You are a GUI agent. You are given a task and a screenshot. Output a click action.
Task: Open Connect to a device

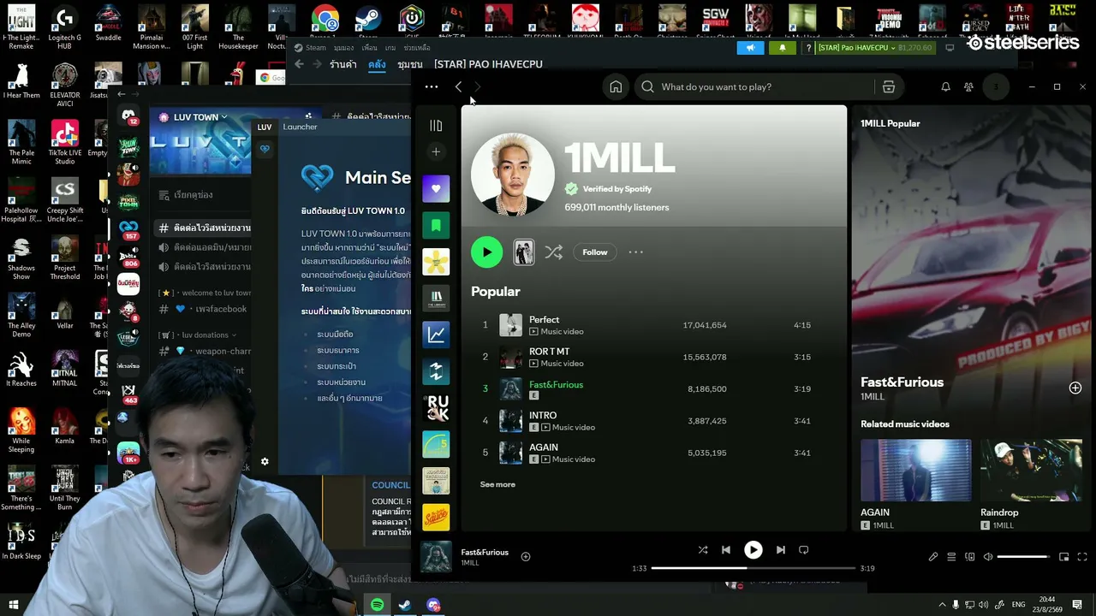point(970,557)
